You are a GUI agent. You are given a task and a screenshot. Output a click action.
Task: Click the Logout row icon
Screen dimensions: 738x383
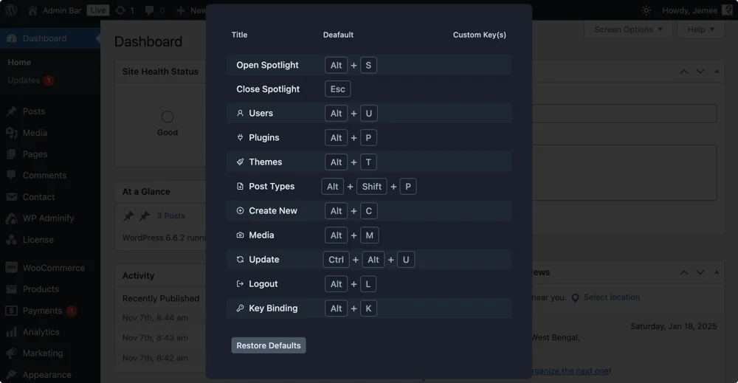[x=240, y=283]
